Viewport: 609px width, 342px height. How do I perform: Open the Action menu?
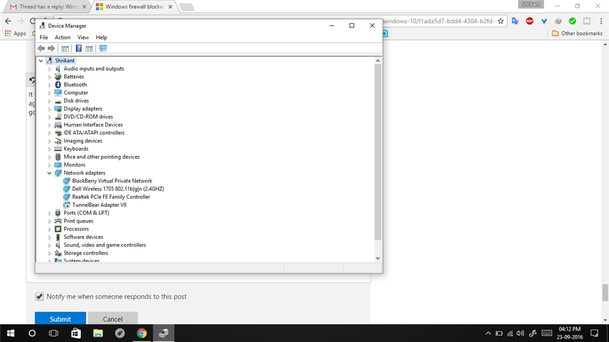[x=62, y=37]
